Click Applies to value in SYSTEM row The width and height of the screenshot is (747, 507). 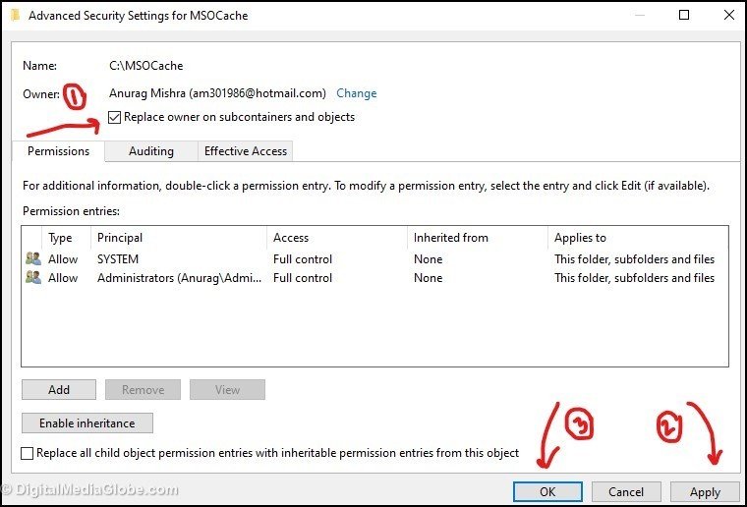634,259
